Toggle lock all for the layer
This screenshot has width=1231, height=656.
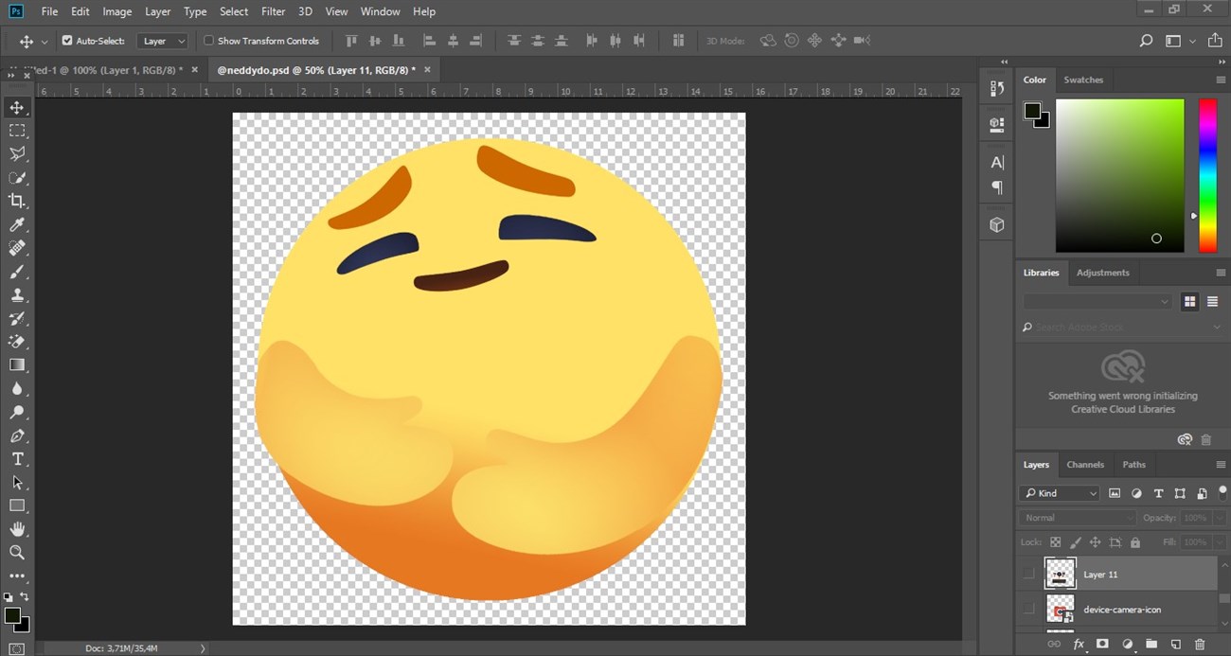(x=1135, y=542)
